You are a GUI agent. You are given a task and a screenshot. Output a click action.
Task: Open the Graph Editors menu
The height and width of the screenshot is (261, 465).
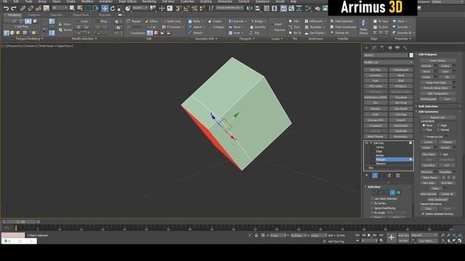click(x=127, y=1)
